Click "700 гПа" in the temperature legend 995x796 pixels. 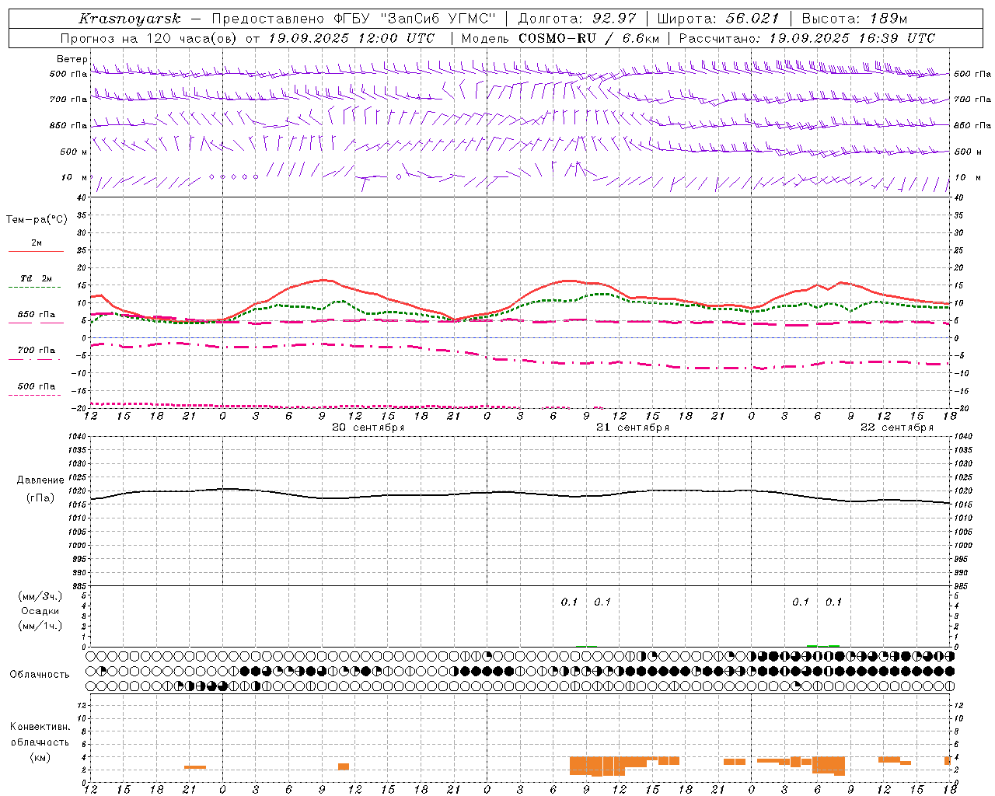point(37,350)
